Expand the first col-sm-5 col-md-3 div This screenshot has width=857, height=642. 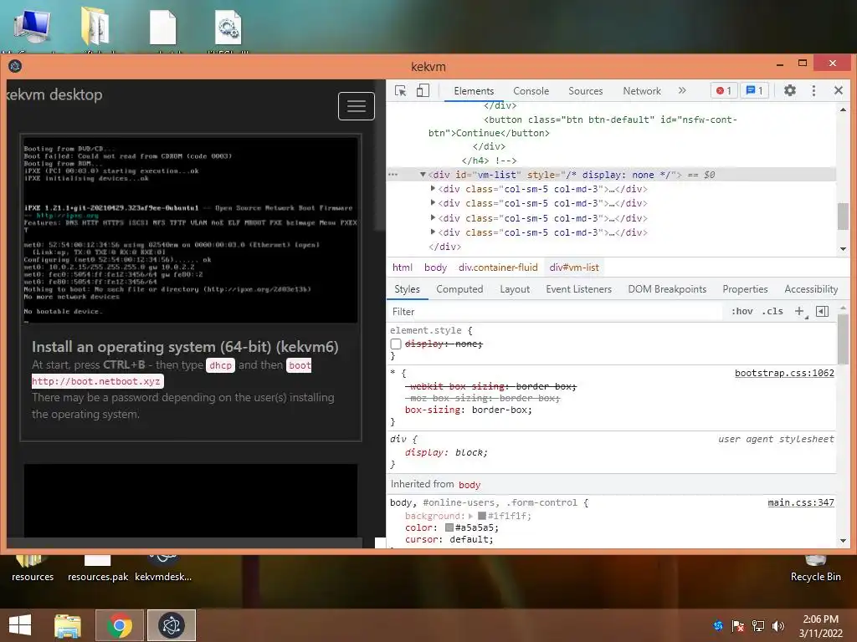pyautogui.click(x=433, y=188)
